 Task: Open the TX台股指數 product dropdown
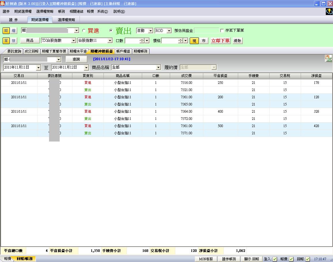pos(74,41)
